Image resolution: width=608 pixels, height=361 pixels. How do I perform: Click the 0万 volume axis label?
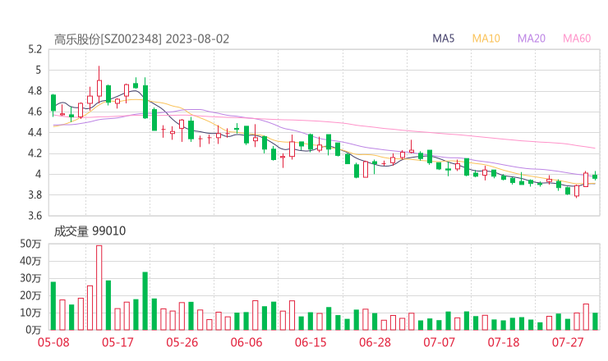coord(33,330)
